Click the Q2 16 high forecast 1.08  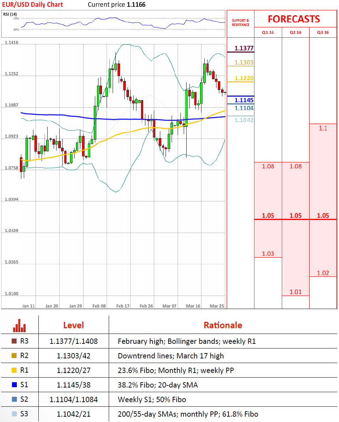(x=295, y=166)
